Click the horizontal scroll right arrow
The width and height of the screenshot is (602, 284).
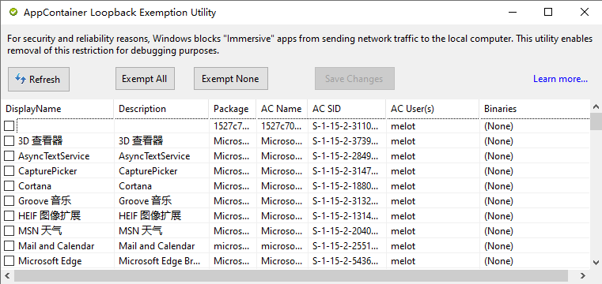[x=583, y=275]
